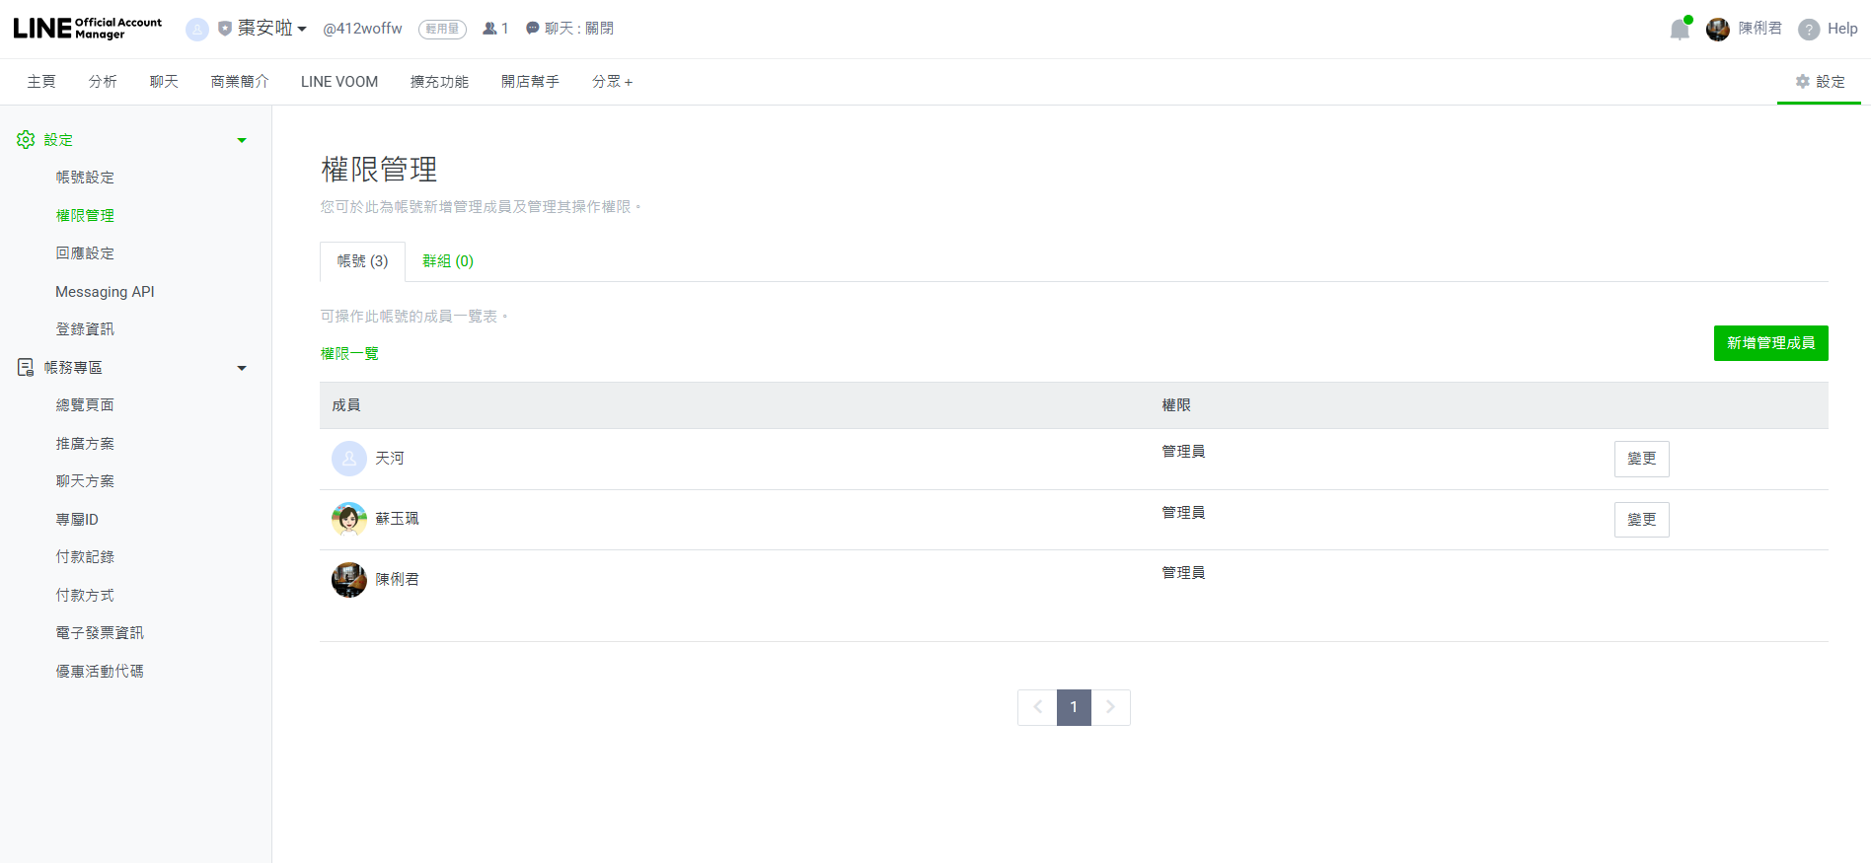Viewport: 1871px width, 863px height.
Task: Click the chat status bubble icon
Action: [532, 29]
